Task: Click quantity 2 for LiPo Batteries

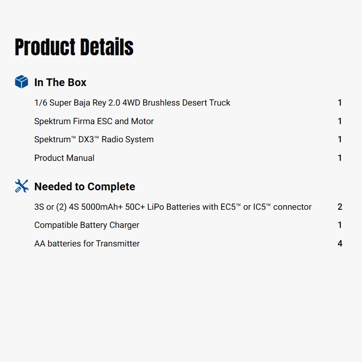Action: click(340, 207)
